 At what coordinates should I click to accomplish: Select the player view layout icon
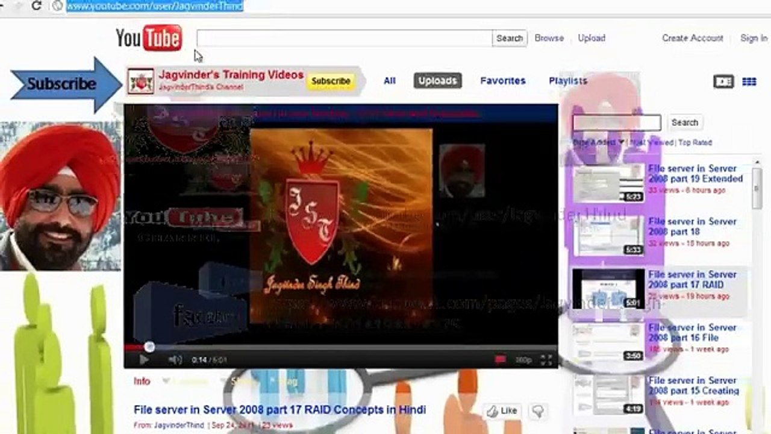tap(723, 81)
